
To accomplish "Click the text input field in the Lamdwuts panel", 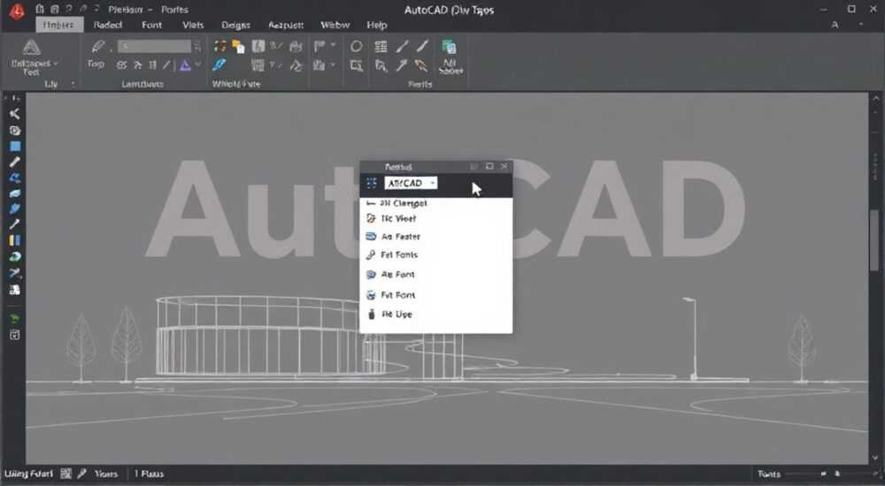I will click(155, 46).
